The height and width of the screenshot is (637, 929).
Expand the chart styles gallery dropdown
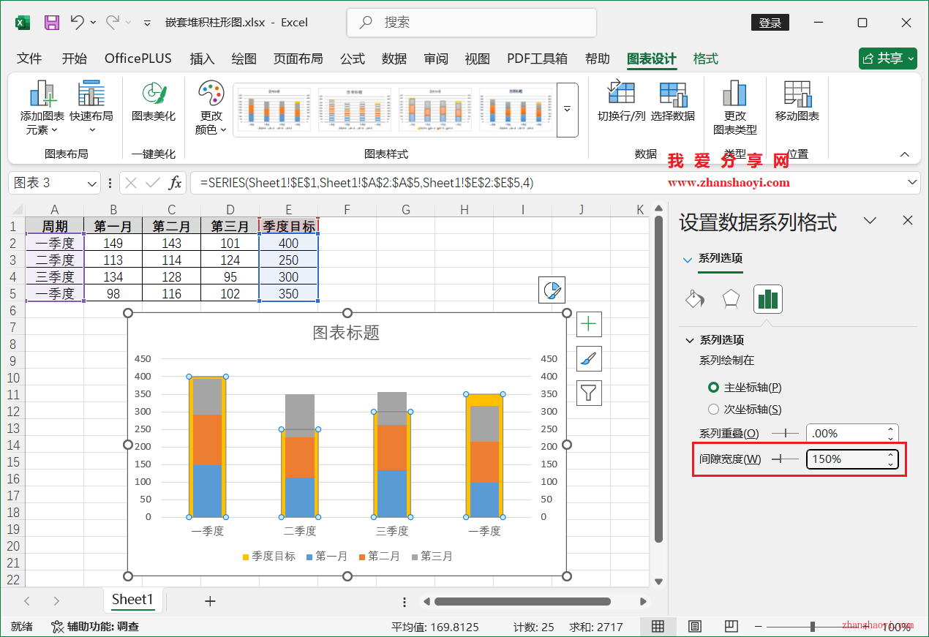point(567,110)
